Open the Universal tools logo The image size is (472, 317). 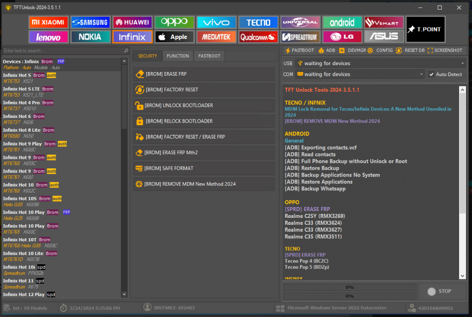pyautogui.click(x=300, y=22)
